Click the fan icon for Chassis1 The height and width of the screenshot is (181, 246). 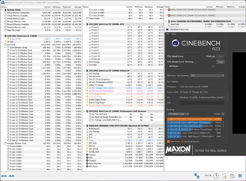pos(87,155)
